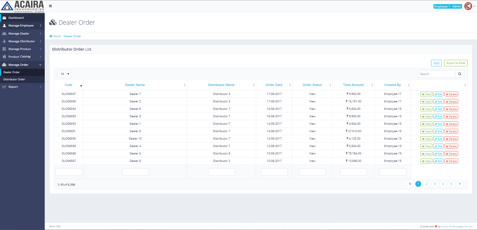Click the ADD button

(436, 63)
